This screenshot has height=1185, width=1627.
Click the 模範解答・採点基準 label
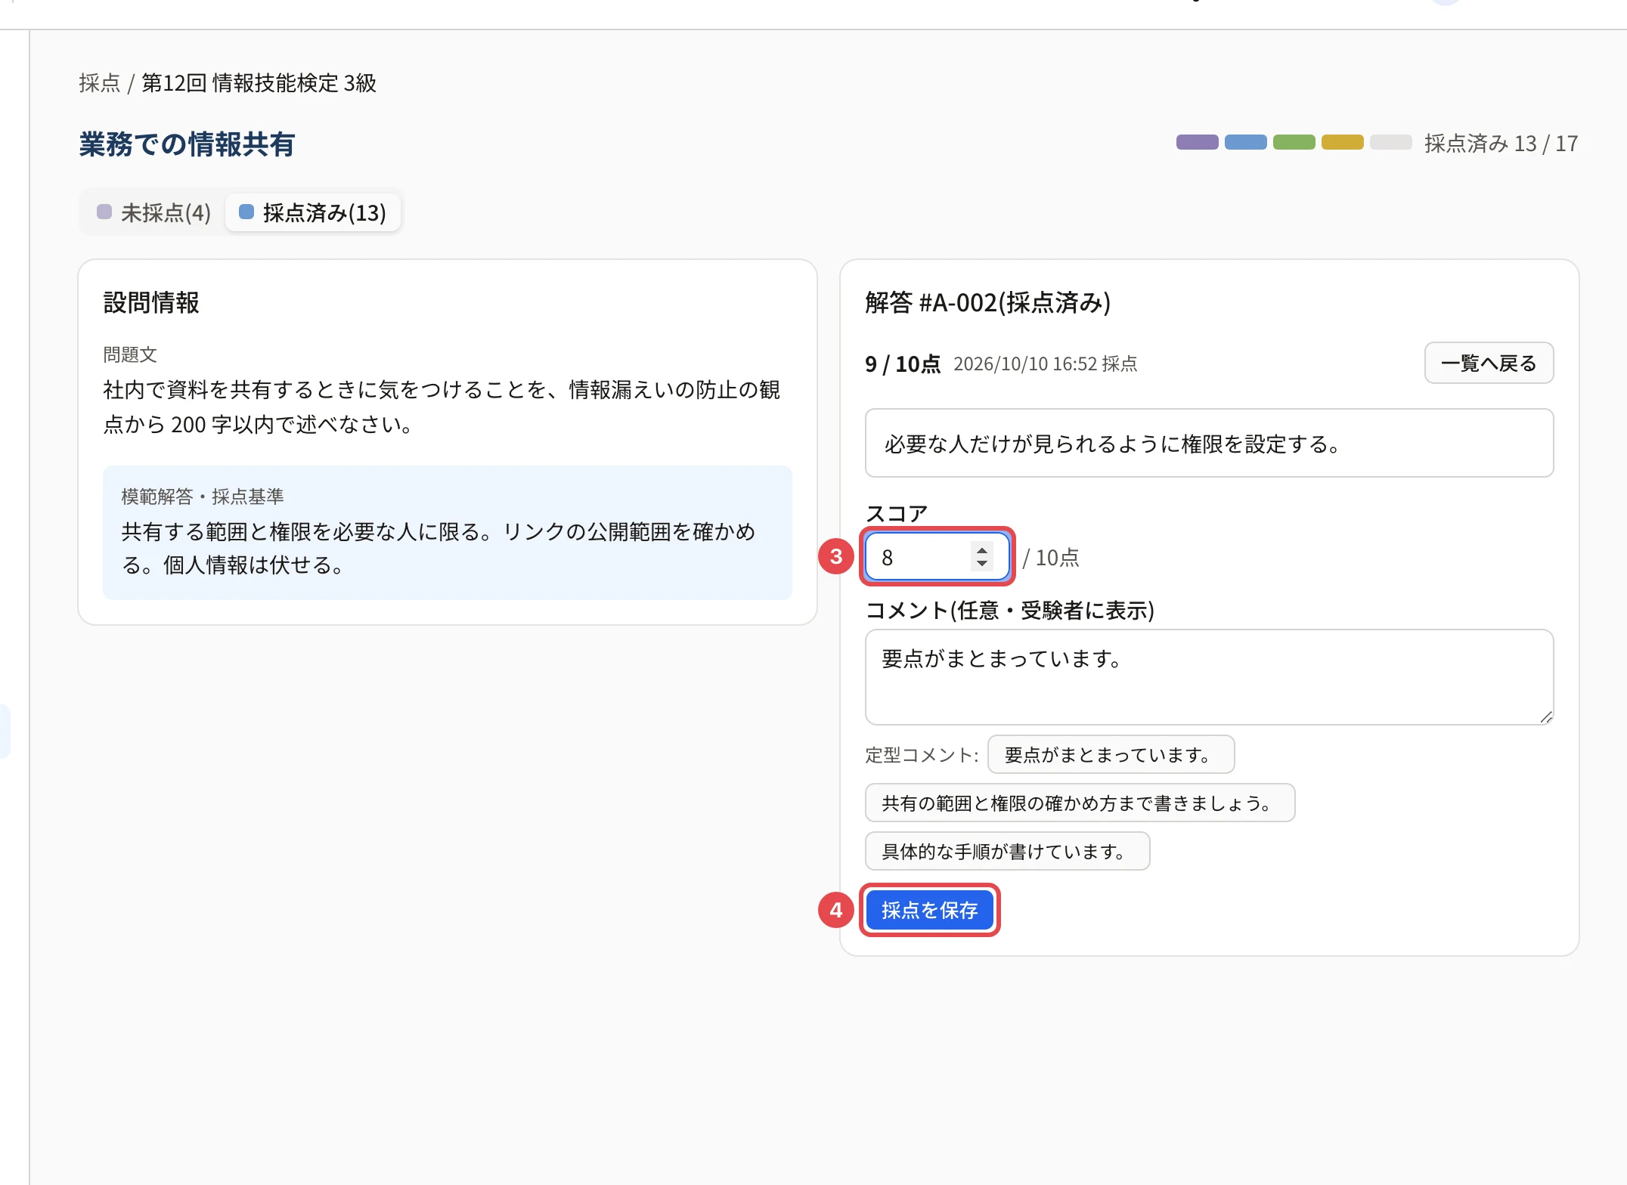click(203, 497)
